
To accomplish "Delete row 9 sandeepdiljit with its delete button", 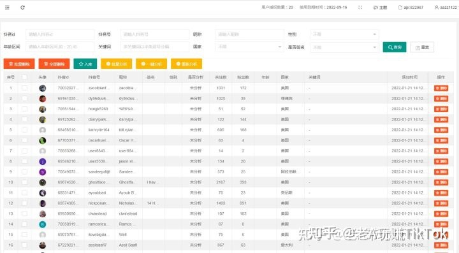I will 441,172.
